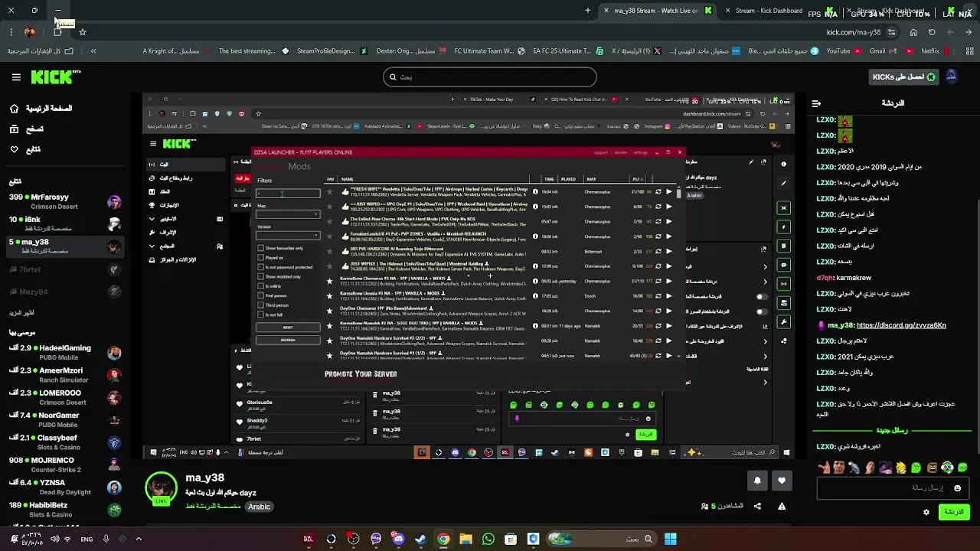Open i6nk channel in following list
This screenshot has height=551, width=980.
(65, 224)
